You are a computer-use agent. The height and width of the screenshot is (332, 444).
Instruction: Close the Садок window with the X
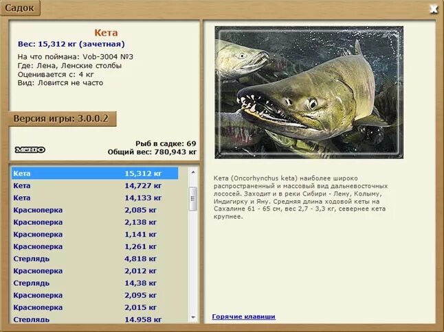(434, 9)
